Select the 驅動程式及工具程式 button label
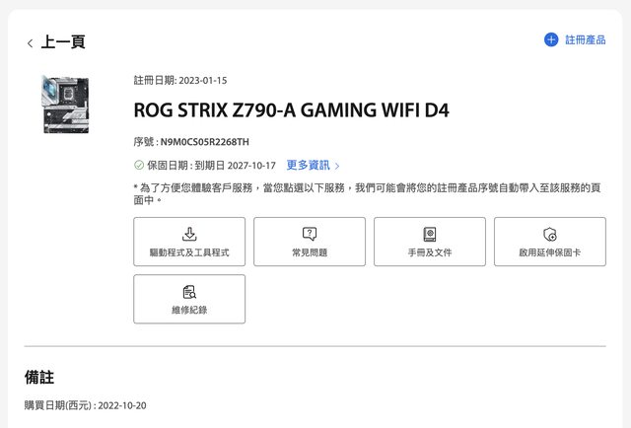Viewport: 631px width, 428px height. coord(189,252)
